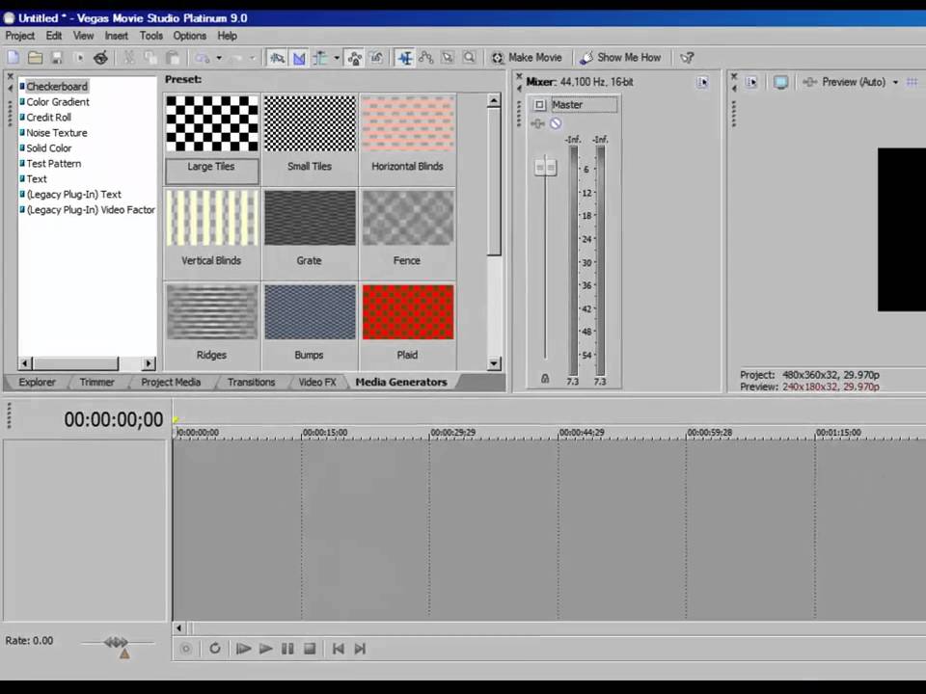Adjust the playback Rate slider
Screen dimensions: 926x694
tap(117, 642)
